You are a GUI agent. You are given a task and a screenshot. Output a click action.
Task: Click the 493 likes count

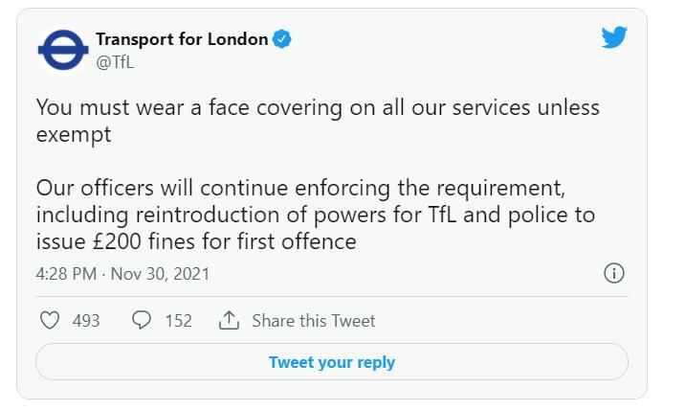coord(86,321)
